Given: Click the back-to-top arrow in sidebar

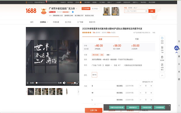Looking at the screenshot, I should (x=162, y=75).
